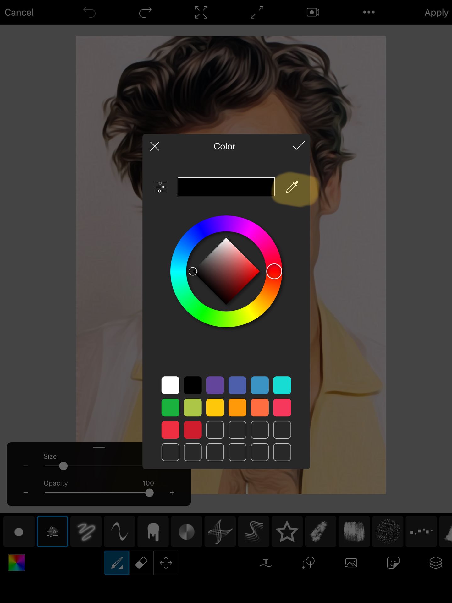Increase opacity with plus button

click(x=172, y=493)
